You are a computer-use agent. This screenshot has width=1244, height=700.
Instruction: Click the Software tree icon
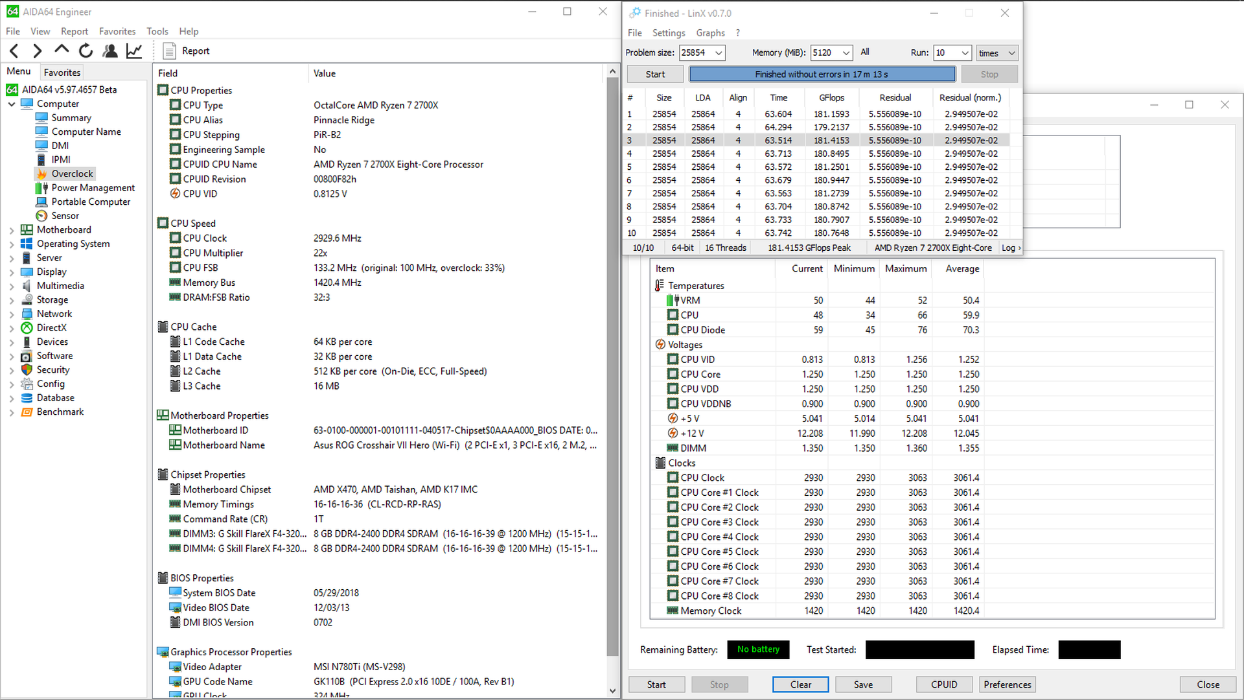pyautogui.click(x=27, y=356)
